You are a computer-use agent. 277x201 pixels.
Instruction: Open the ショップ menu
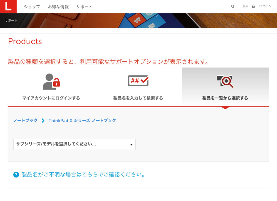click(32, 7)
